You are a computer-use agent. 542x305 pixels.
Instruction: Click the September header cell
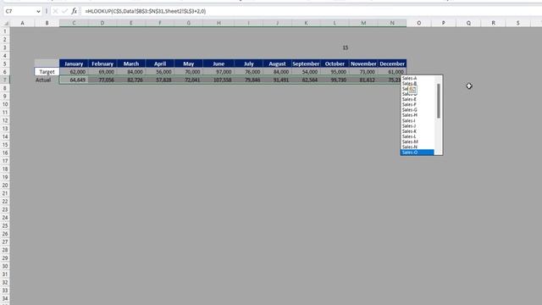[306, 64]
